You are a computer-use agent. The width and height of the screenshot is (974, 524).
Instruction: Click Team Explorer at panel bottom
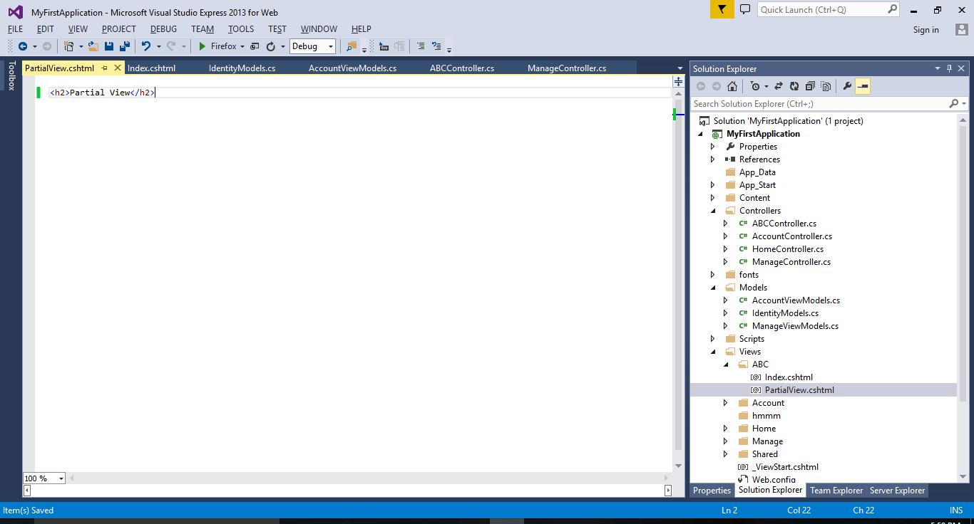click(836, 491)
